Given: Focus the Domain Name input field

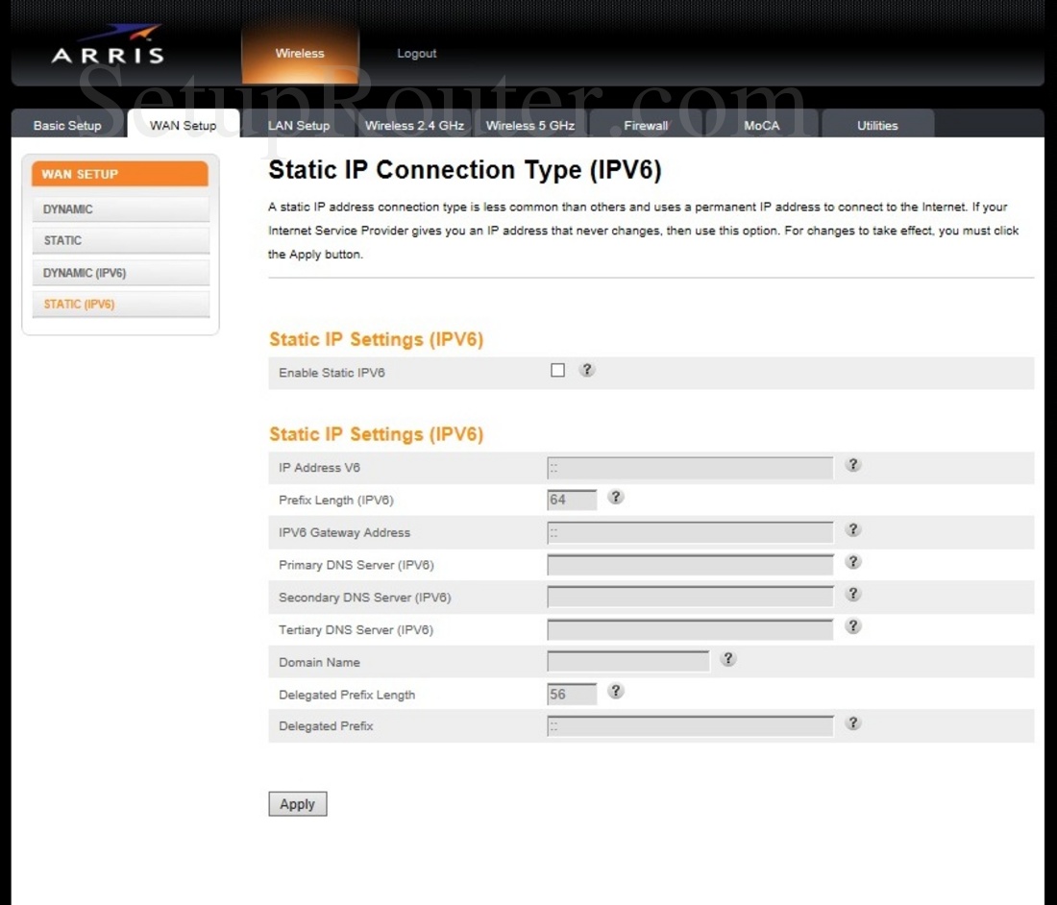Looking at the screenshot, I should tap(628, 662).
